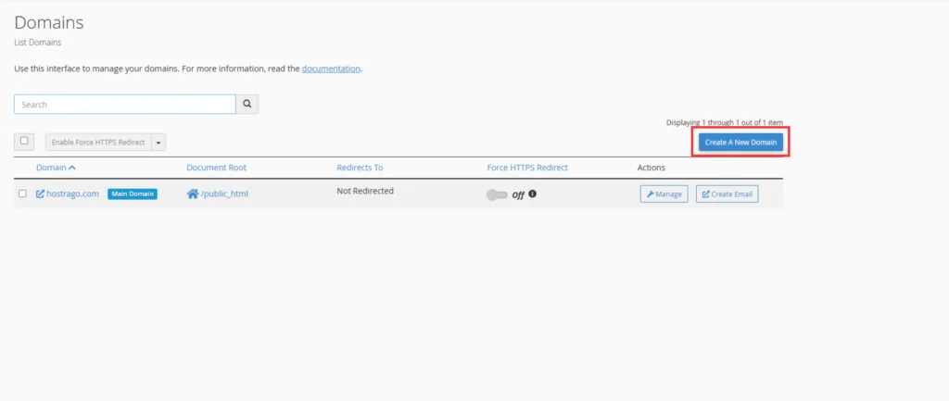
Task: Sort by the Document Root column header
Action: [x=216, y=168]
